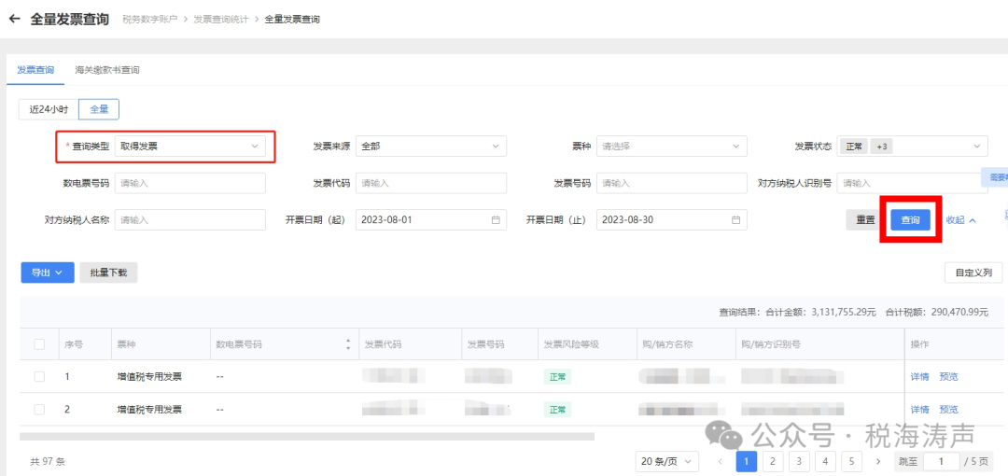Open 详情 link for row 1

919,377
